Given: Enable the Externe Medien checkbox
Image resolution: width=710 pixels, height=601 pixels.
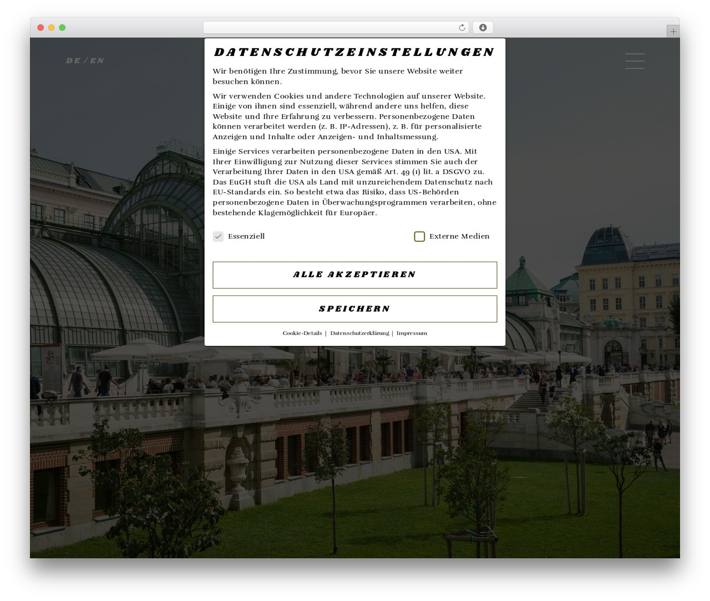Looking at the screenshot, I should [419, 237].
